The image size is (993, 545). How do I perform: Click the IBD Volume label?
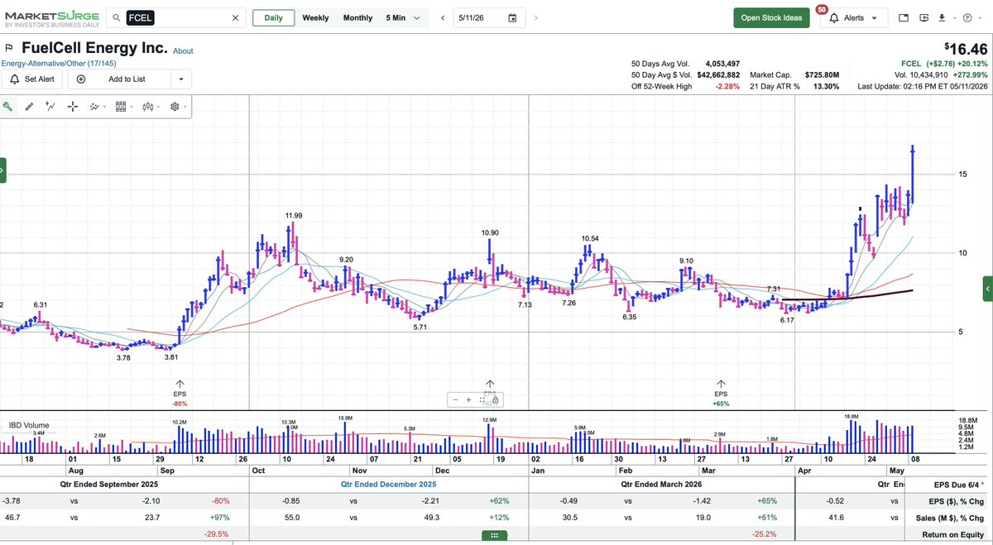29,425
